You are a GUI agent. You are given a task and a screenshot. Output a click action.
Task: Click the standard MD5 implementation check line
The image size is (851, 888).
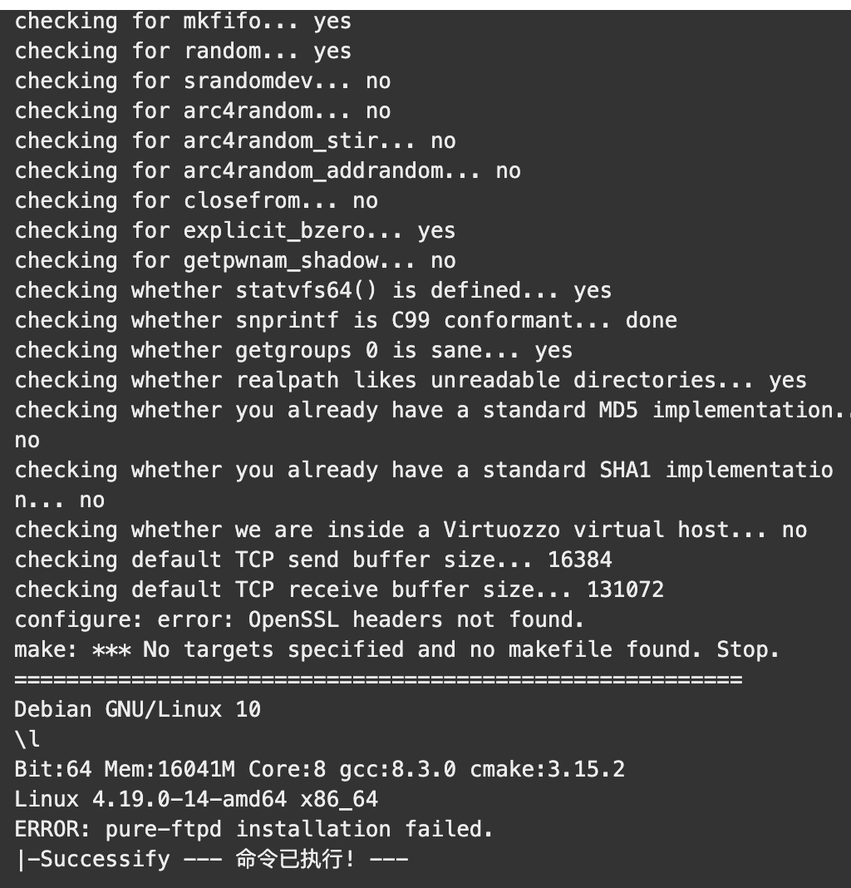[433, 425]
